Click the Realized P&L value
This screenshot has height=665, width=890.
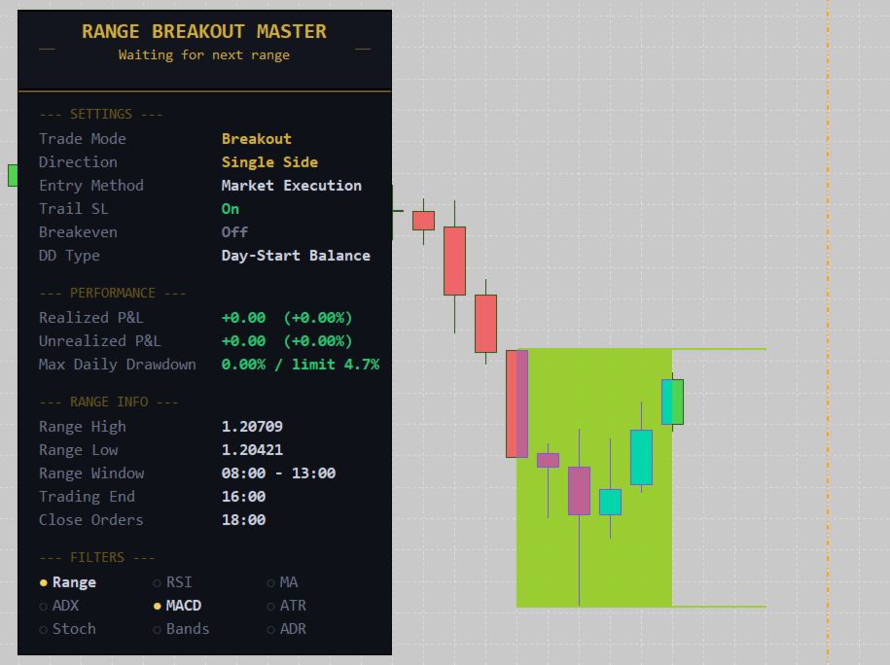[x=287, y=318]
